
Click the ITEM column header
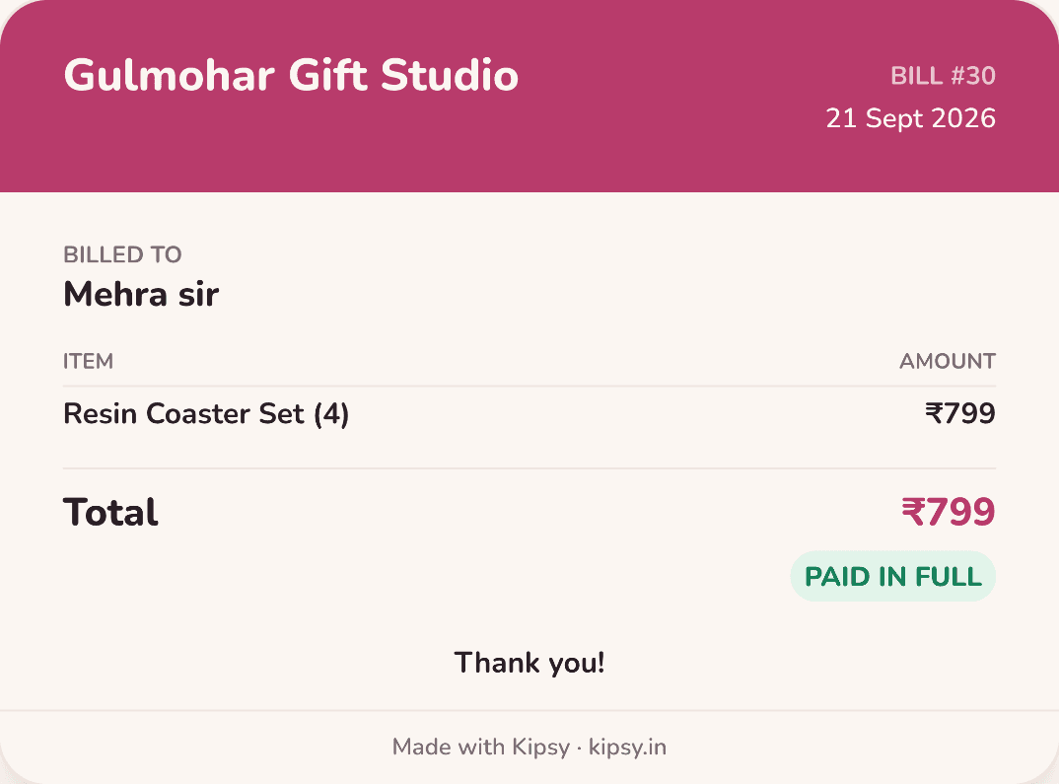(88, 361)
